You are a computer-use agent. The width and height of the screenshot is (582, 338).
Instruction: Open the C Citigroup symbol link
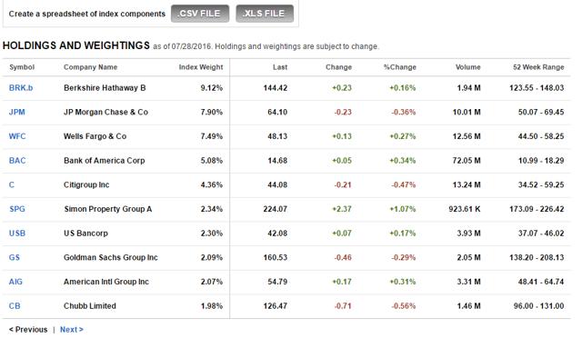tap(12, 184)
